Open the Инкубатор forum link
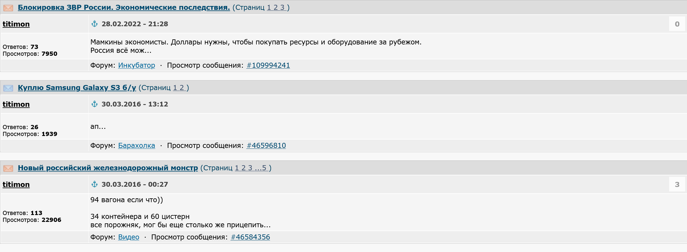The image size is (687, 252). pos(137,65)
